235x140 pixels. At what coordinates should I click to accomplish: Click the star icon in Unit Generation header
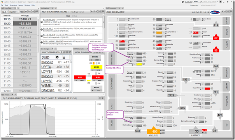[61, 52]
